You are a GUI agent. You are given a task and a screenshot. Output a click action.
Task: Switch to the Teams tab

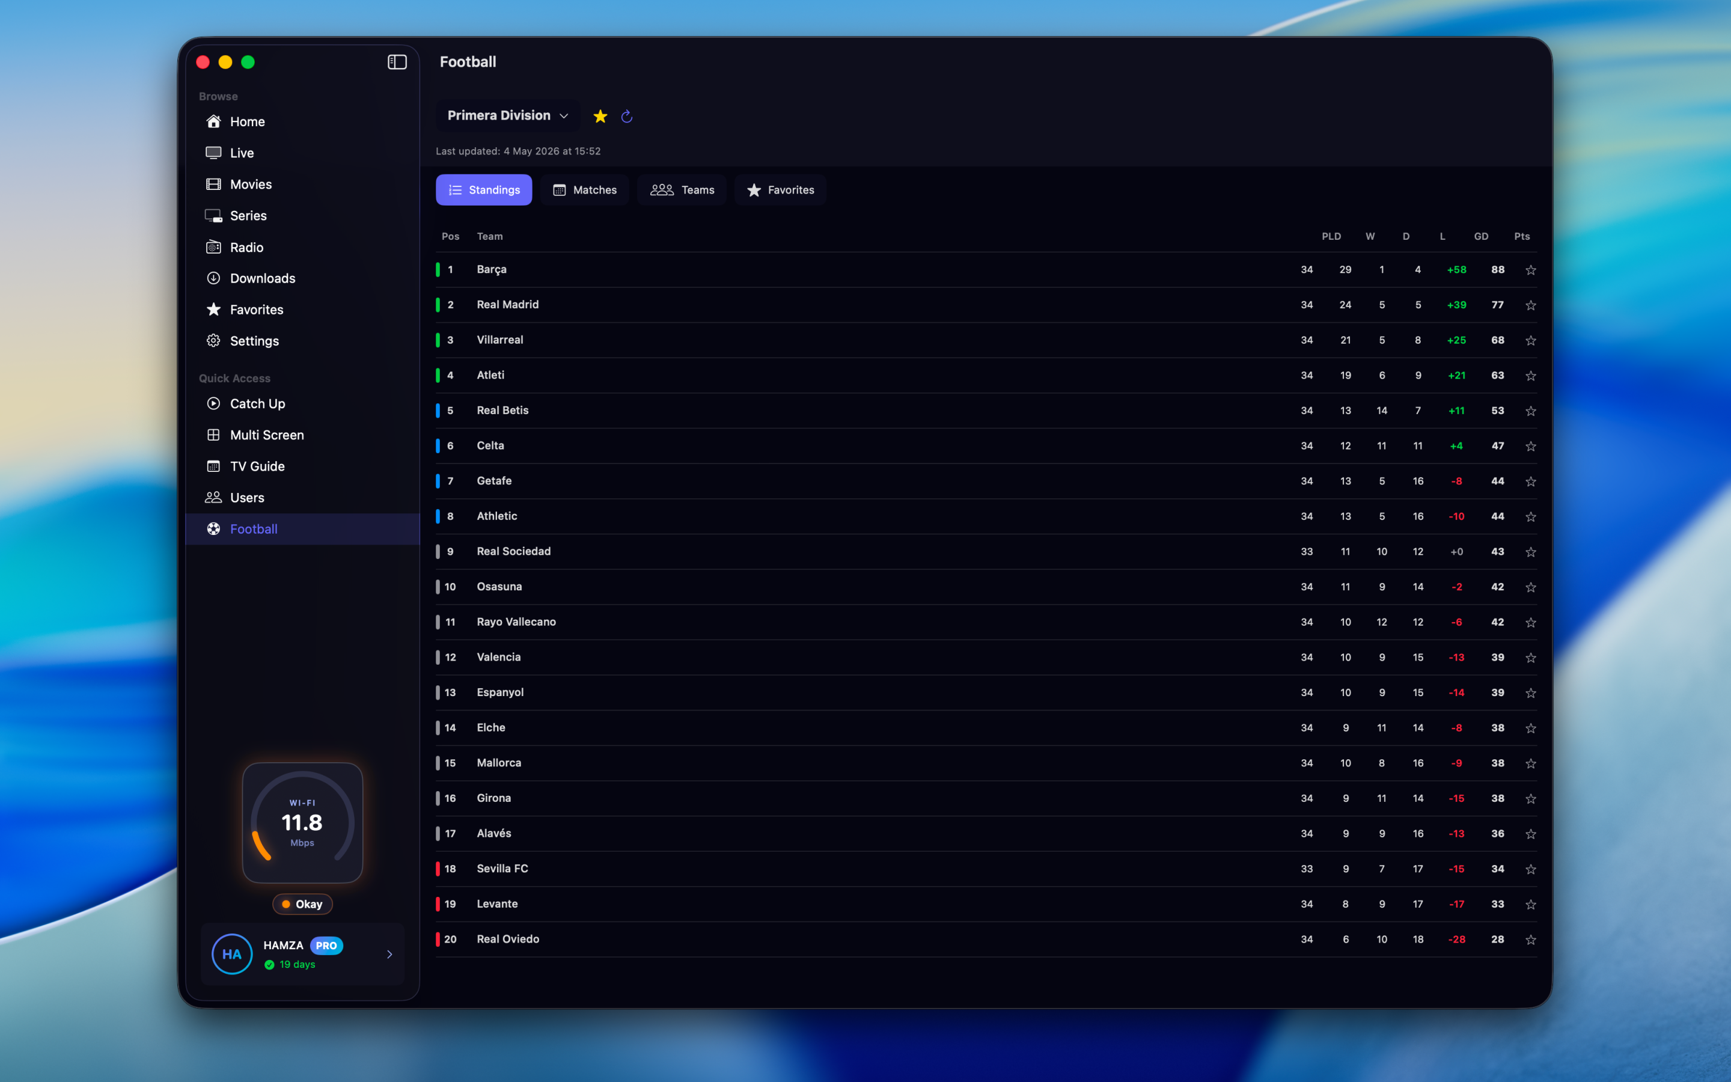[682, 191]
